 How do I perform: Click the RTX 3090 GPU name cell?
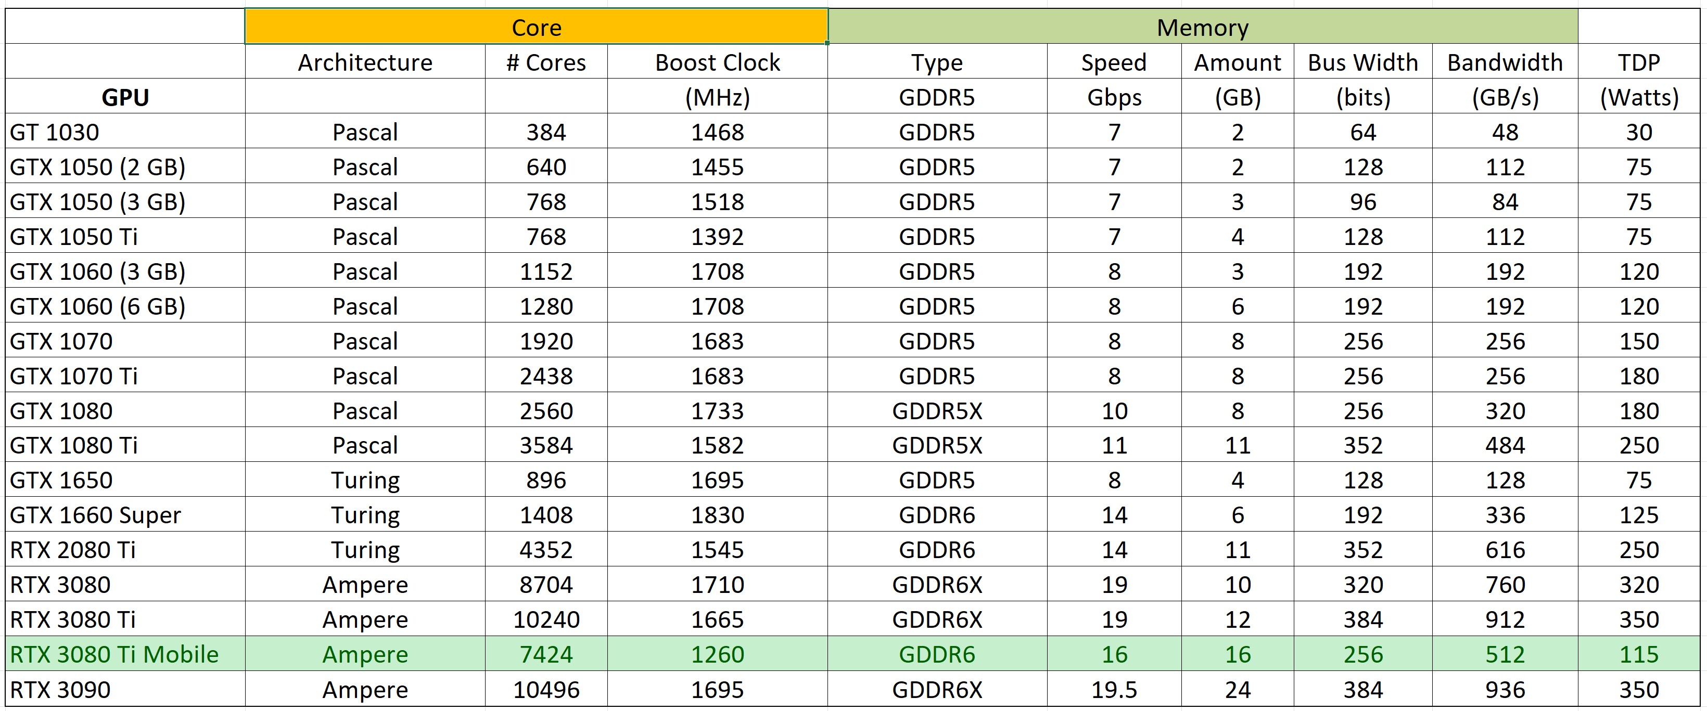(x=60, y=689)
